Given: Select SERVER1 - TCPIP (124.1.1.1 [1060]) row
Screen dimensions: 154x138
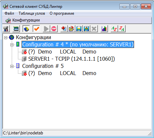Looking at the screenshot, I should [71, 59].
